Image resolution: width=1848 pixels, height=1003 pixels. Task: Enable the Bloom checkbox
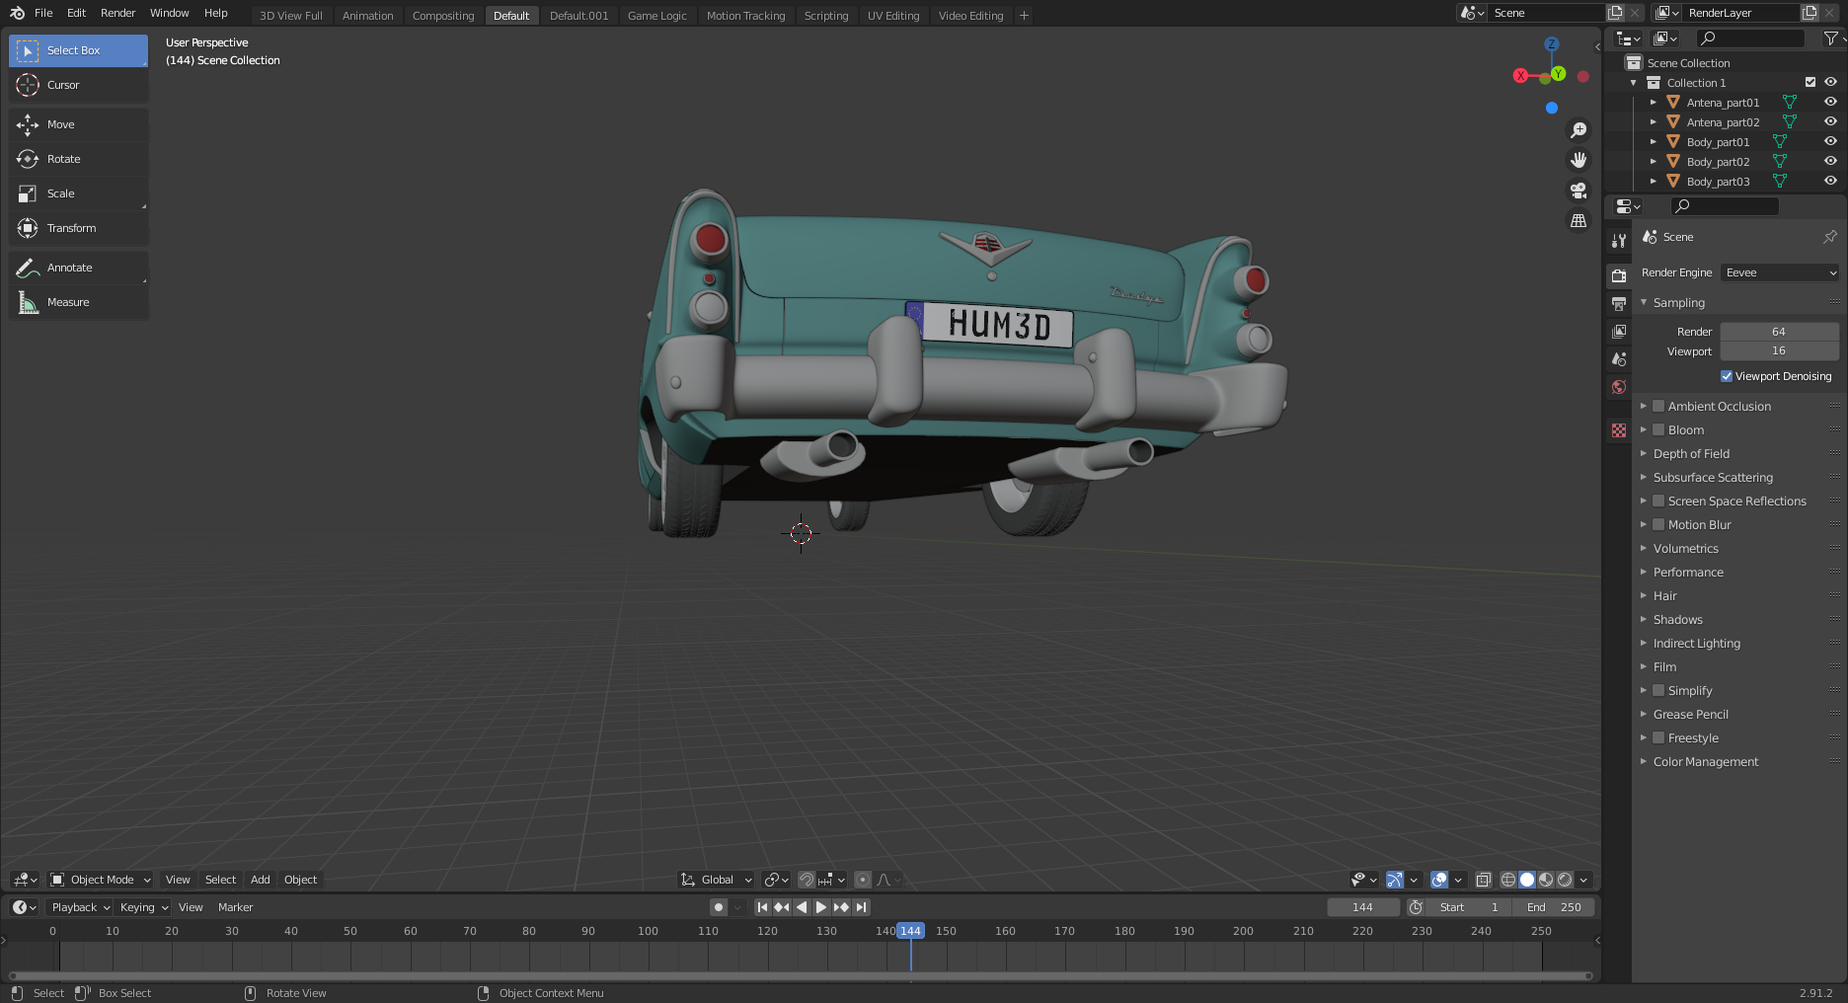1658,429
